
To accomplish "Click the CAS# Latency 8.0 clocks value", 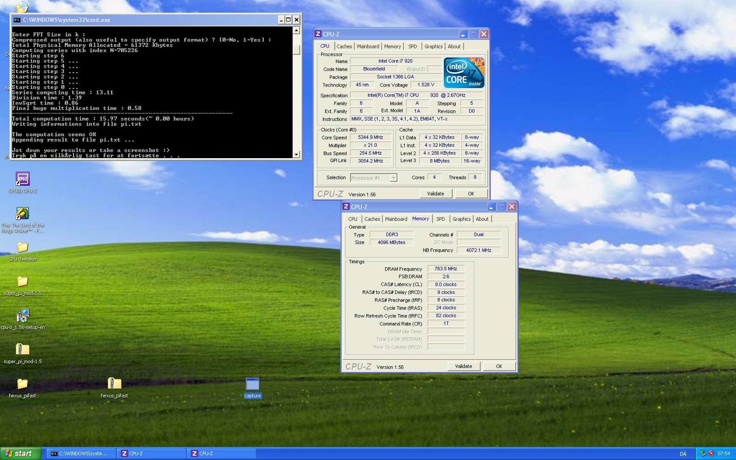I will pos(446,284).
